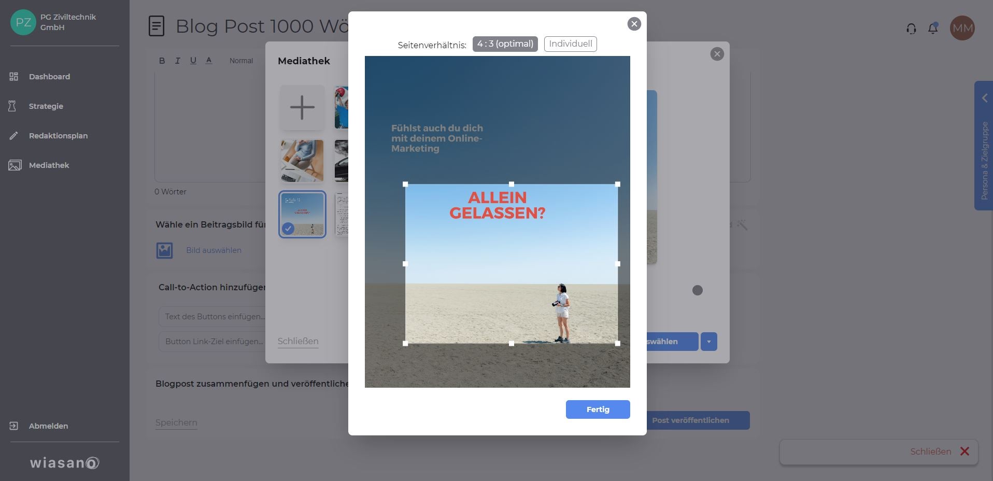Click the Schließen link below the Mediathek
993x481 pixels.
click(x=297, y=341)
